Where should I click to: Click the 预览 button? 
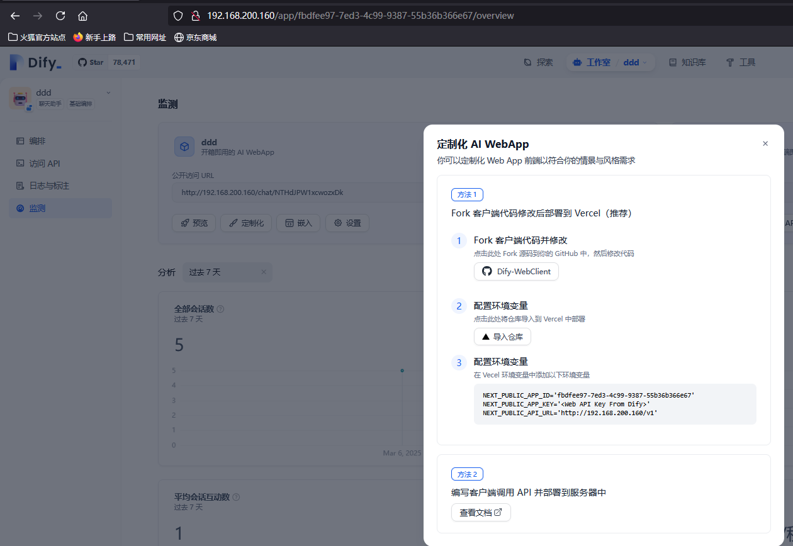click(x=194, y=223)
